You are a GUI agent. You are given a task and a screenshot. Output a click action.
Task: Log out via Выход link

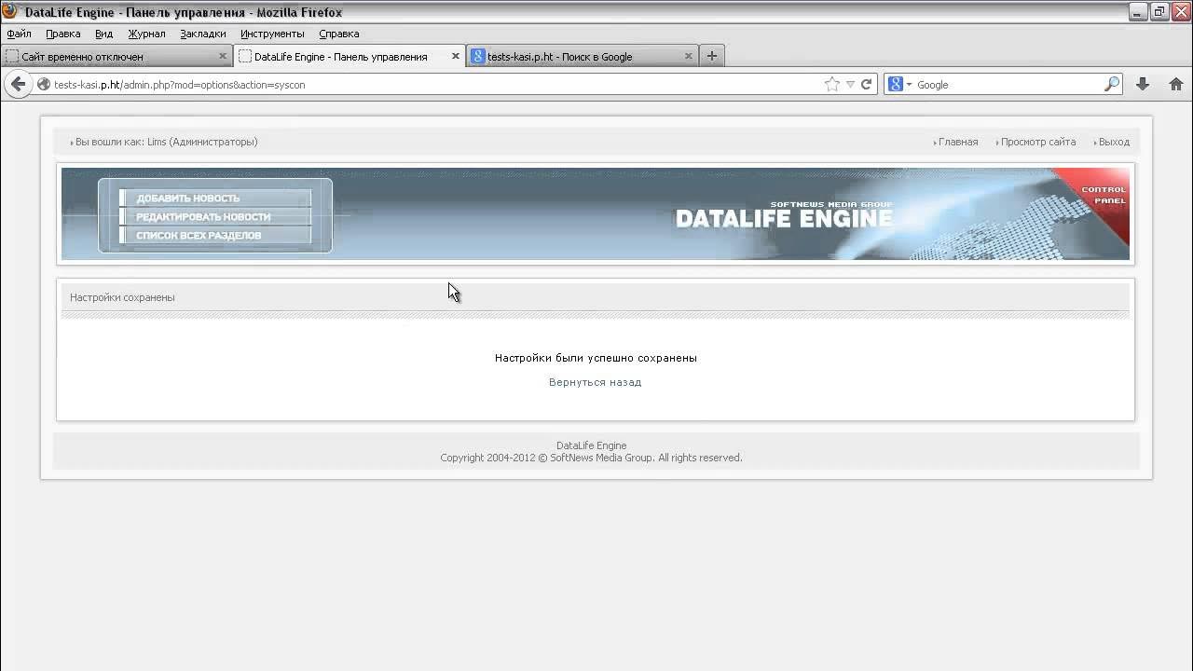point(1114,142)
